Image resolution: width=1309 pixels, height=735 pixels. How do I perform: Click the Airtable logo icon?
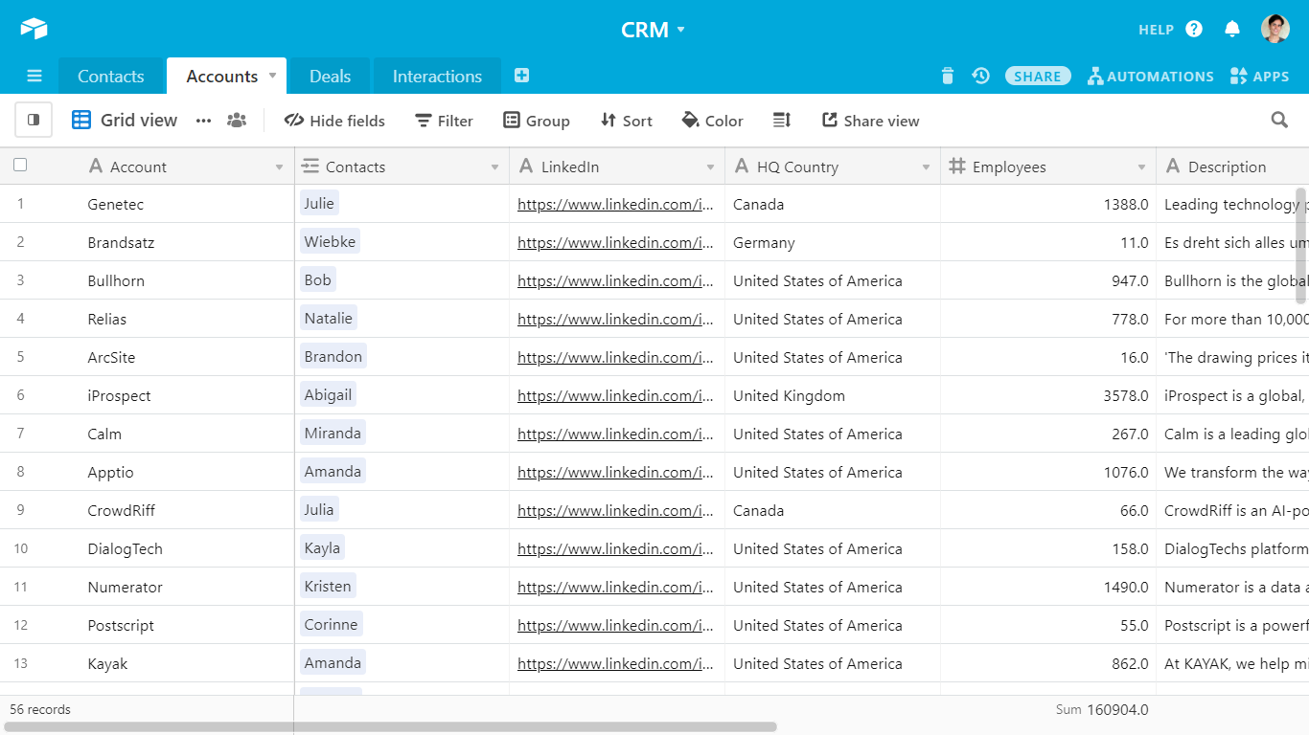click(34, 29)
